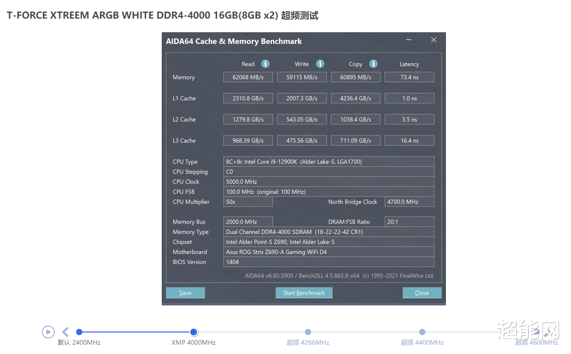Jump to 超频 4266MHz timeline point
The height and width of the screenshot is (354, 571).
click(x=307, y=332)
